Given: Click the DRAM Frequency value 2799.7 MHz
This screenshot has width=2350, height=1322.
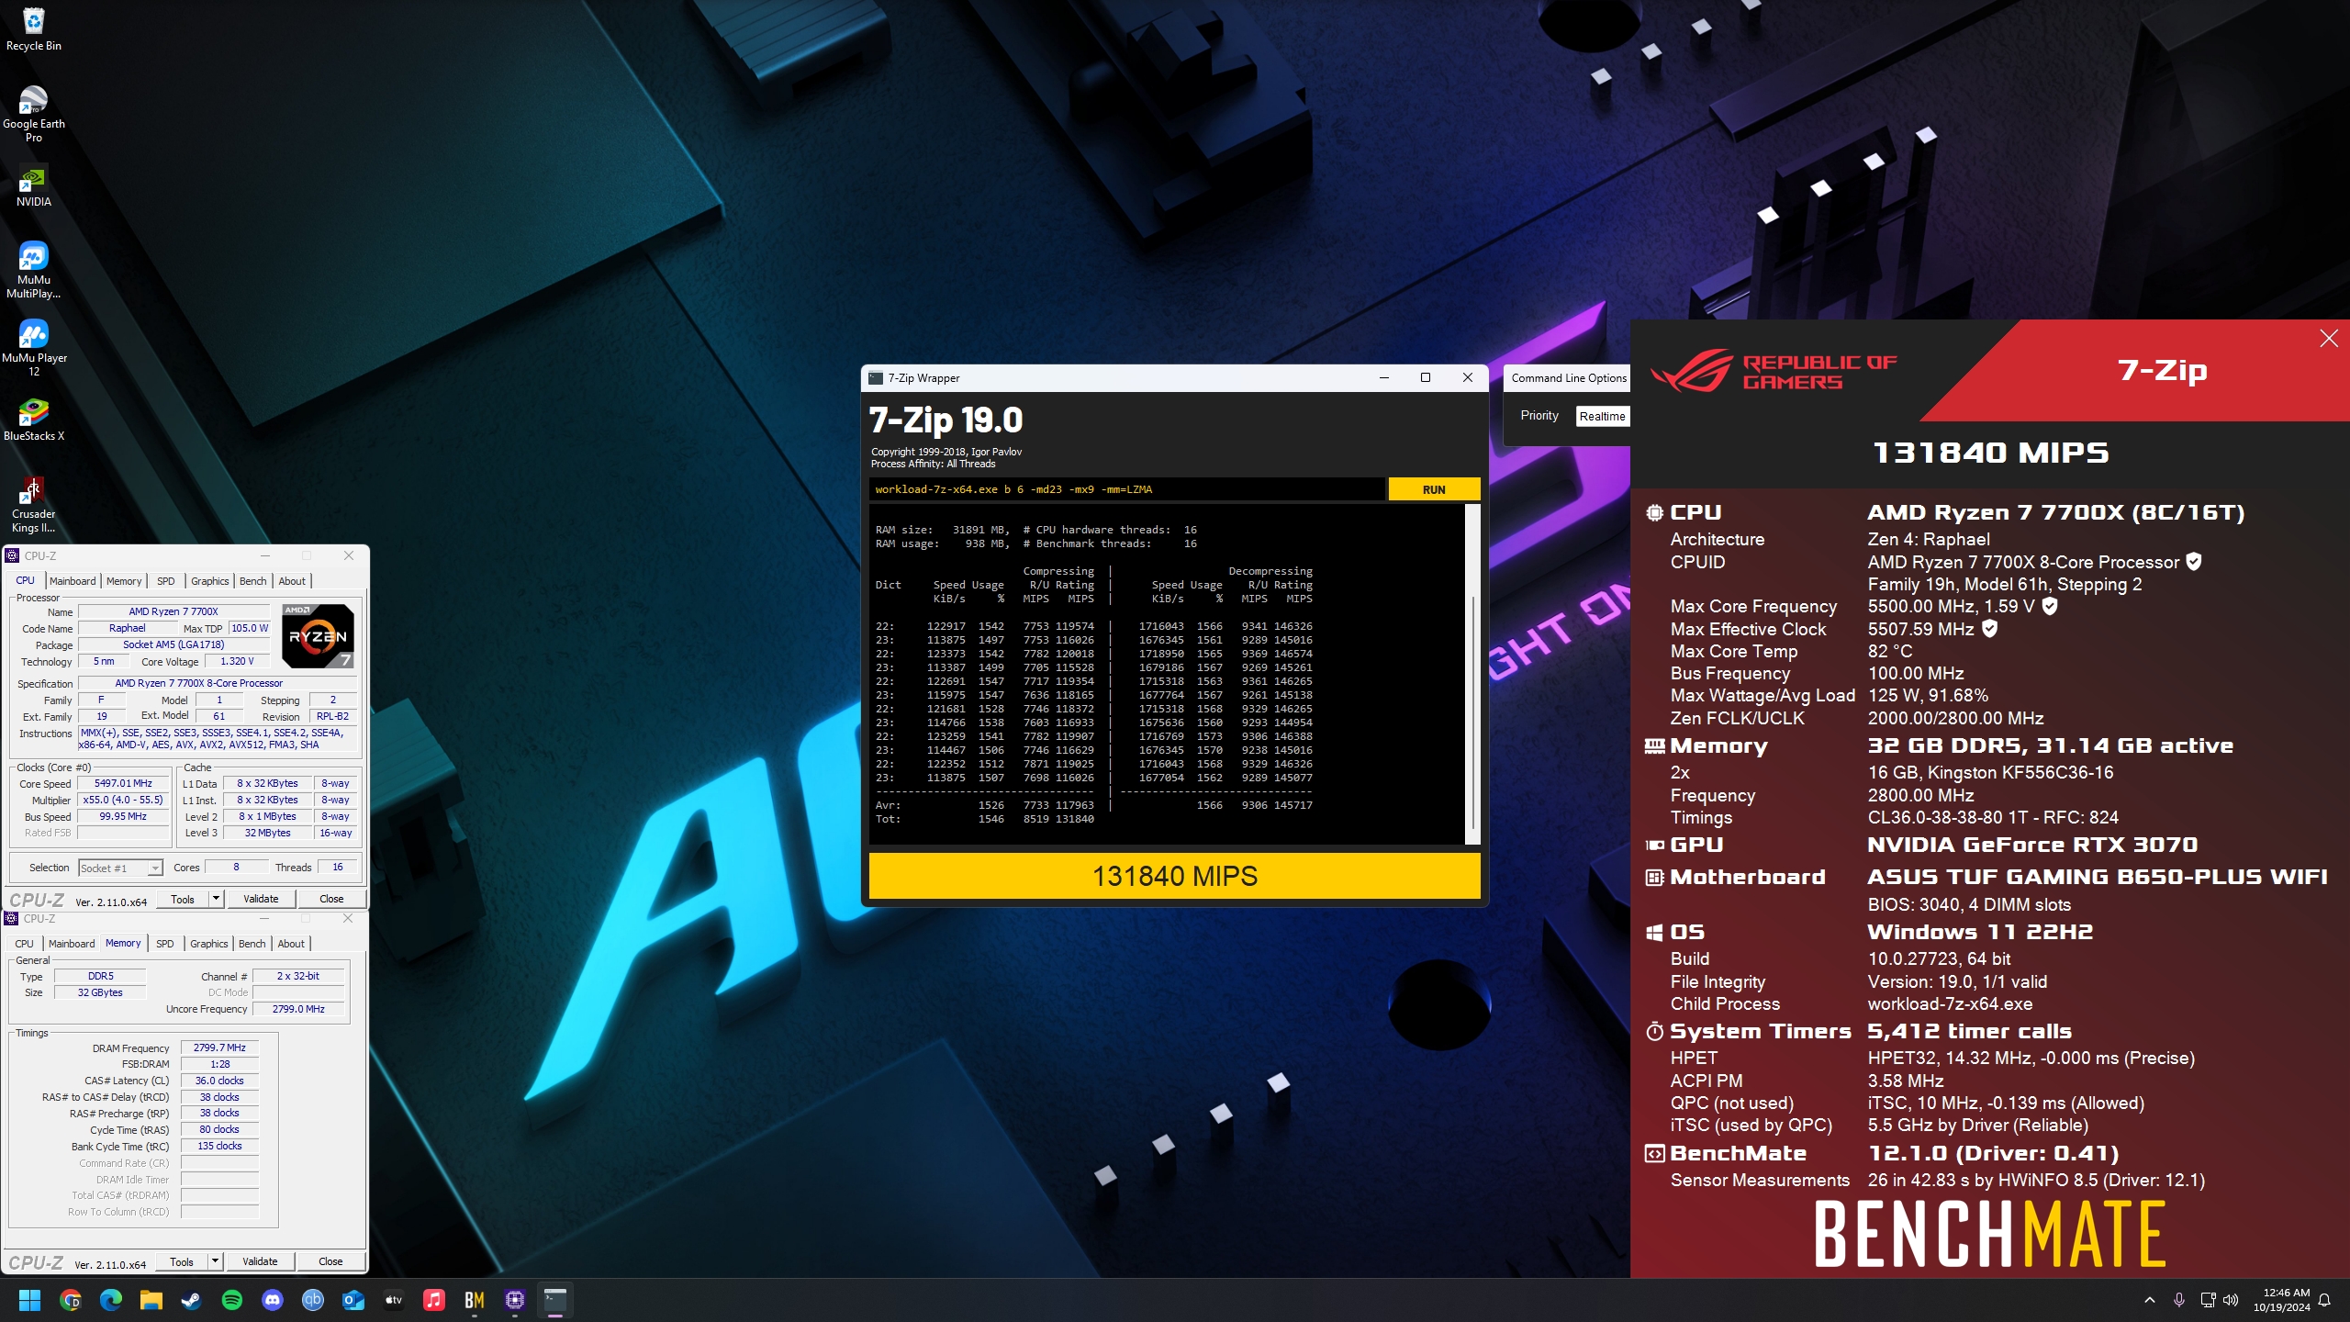Looking at the screenshot, I should point(219,1048).
